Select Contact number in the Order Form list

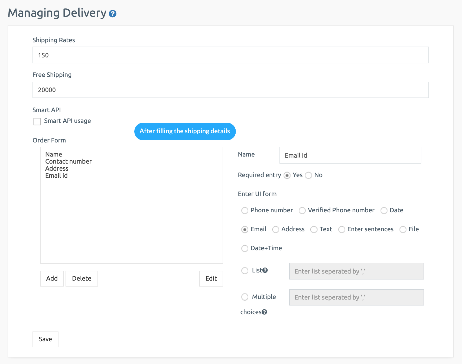[x=69, y=161]
